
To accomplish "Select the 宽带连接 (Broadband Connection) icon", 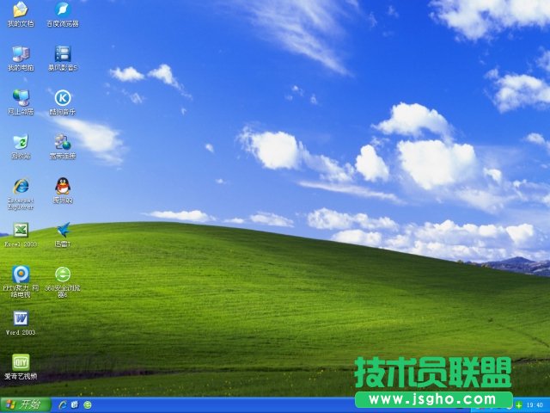I will [62, 142].
